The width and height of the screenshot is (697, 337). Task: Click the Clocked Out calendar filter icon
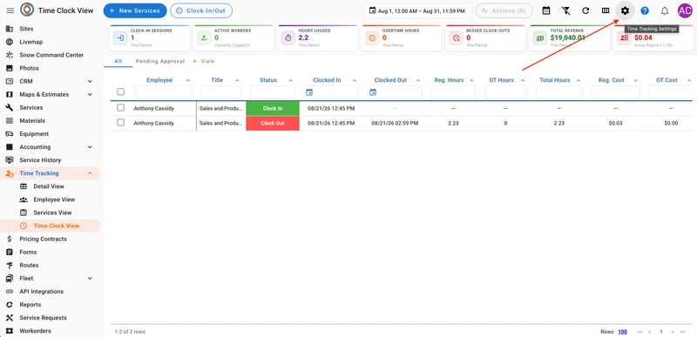(373, 92)
